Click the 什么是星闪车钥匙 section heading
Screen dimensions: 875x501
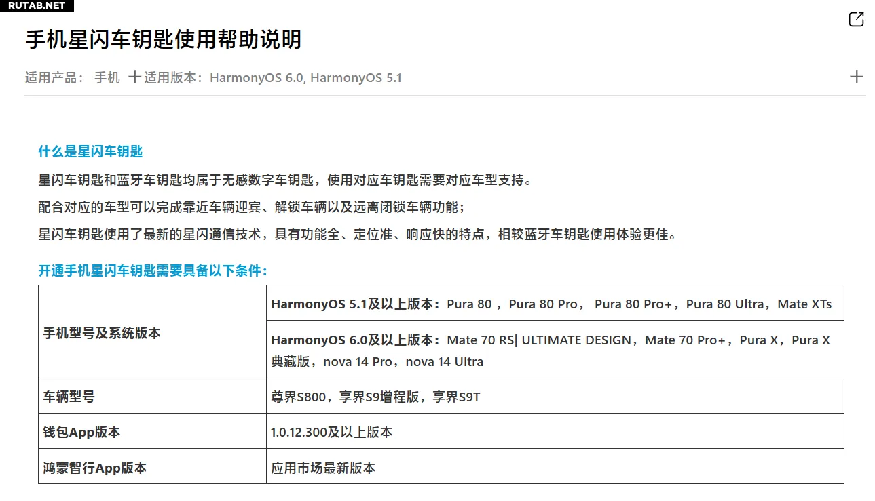(90, 151)
